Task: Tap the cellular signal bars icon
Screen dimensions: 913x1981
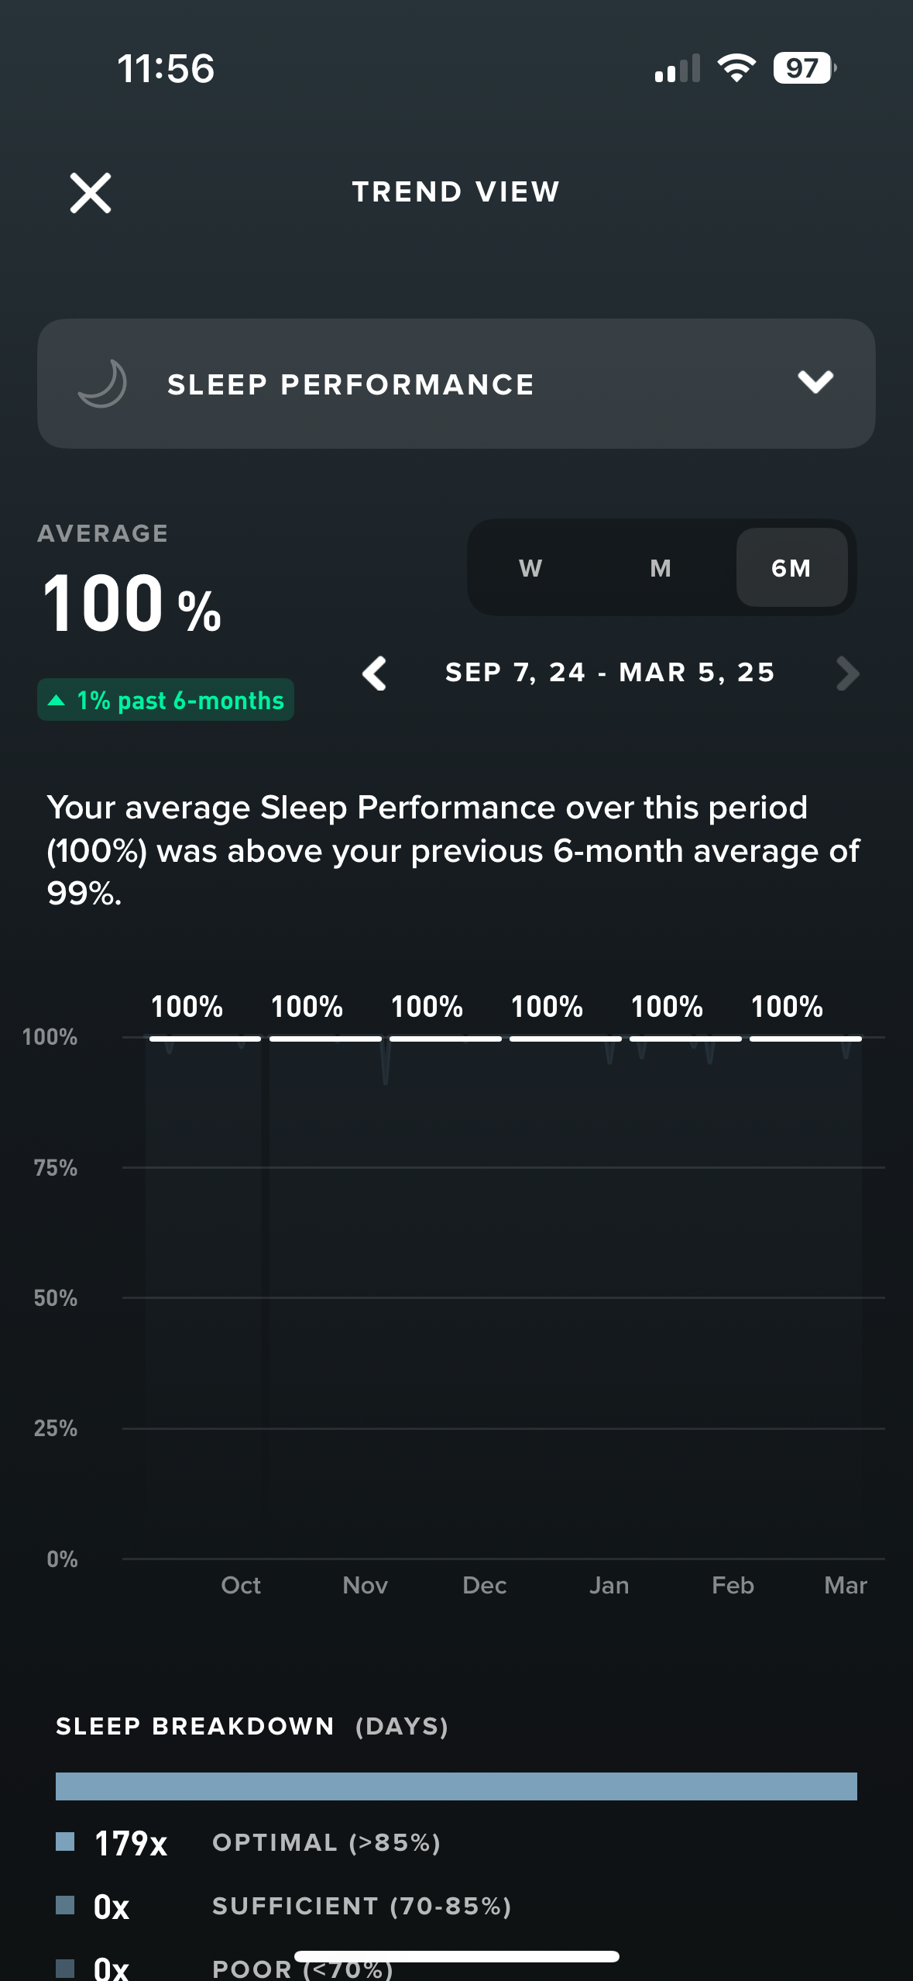Action: coord(678,68)
